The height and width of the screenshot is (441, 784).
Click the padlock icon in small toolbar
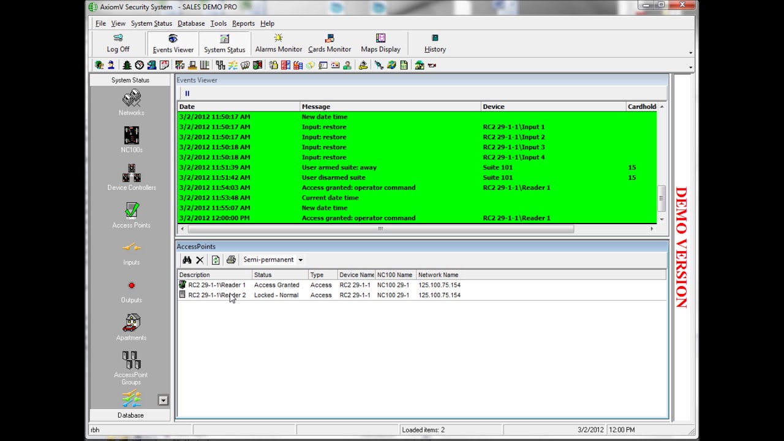coord(274,65)
